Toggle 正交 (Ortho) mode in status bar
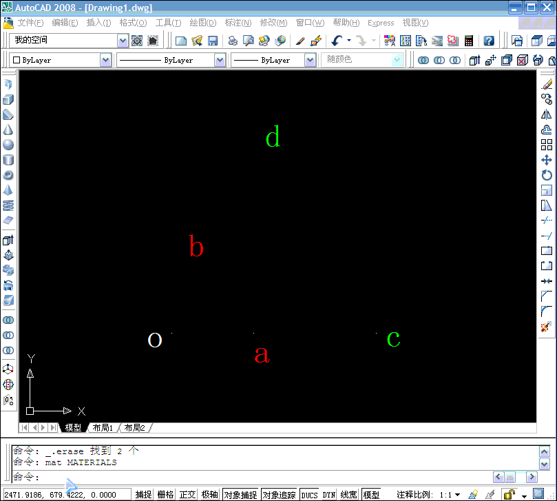Viewport: 557px width, 501px height. pyautogui.click(x=188, y=495)
